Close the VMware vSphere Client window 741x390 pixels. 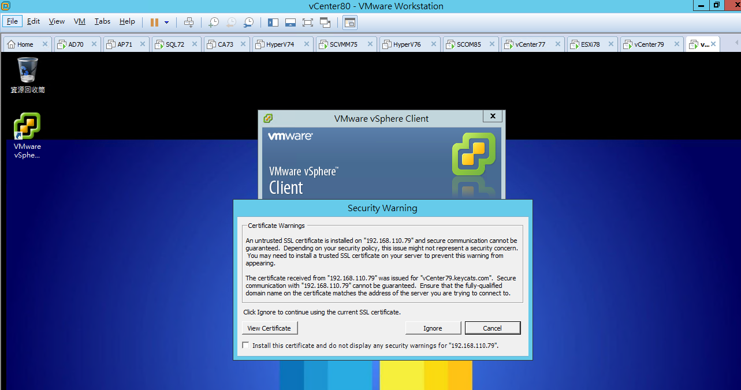(493, 116)
